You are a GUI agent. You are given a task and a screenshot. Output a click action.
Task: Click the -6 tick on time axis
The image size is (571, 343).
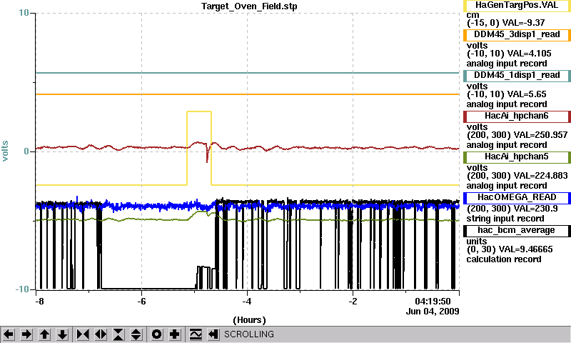(x=141, y=302)
